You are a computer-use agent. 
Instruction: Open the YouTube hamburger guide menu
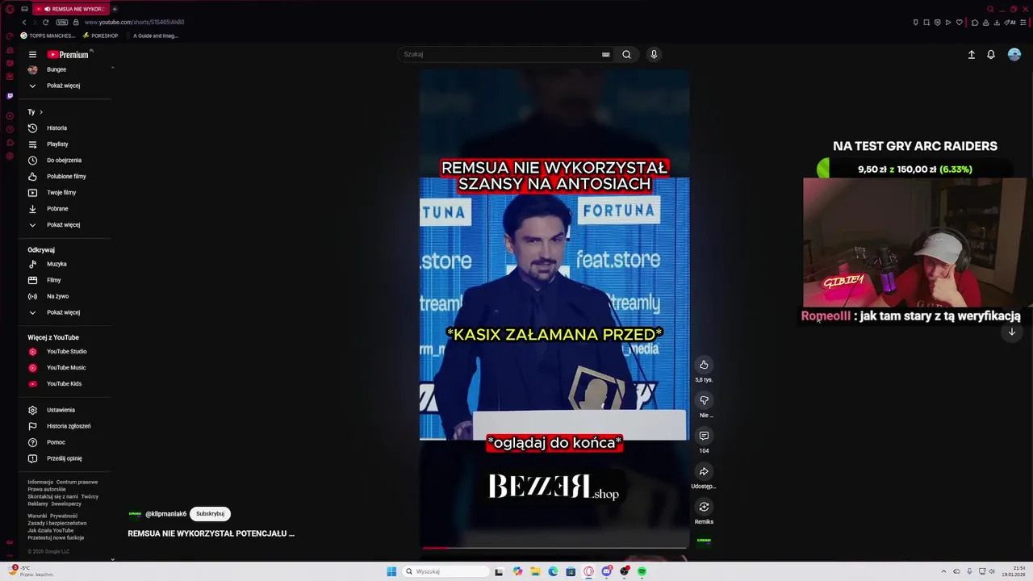click(32, 55)
